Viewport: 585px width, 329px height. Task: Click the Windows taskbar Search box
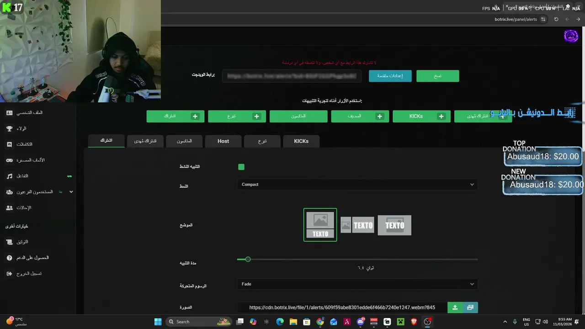tap(198, 322)
